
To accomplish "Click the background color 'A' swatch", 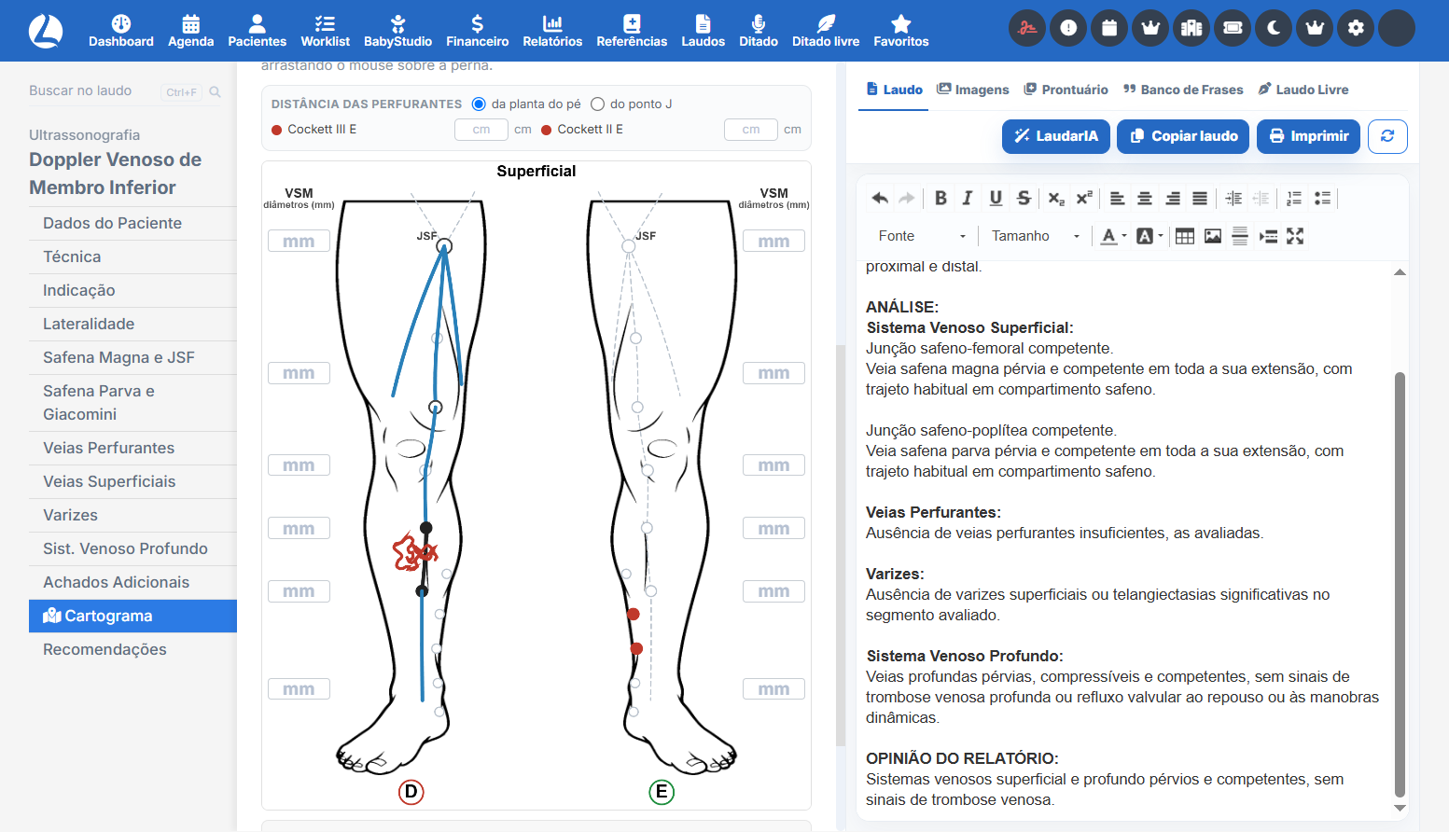I will pos(1145,236).
